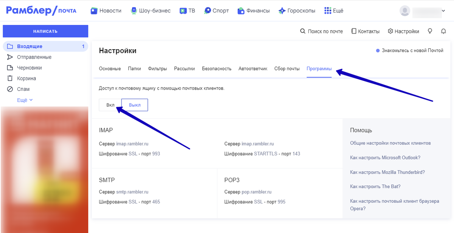This screenshot has height=233, width=454.
Task: Switch to the Фильтры tab
Action: tap(157, 69)
